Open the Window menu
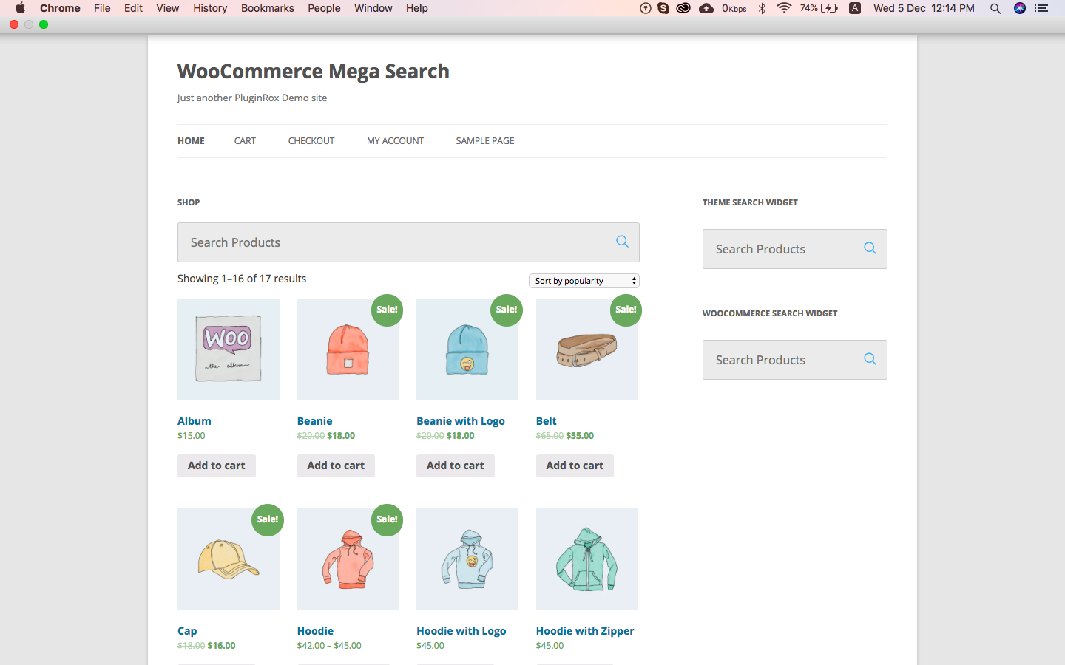1065x665 pixels. (373, 8)
